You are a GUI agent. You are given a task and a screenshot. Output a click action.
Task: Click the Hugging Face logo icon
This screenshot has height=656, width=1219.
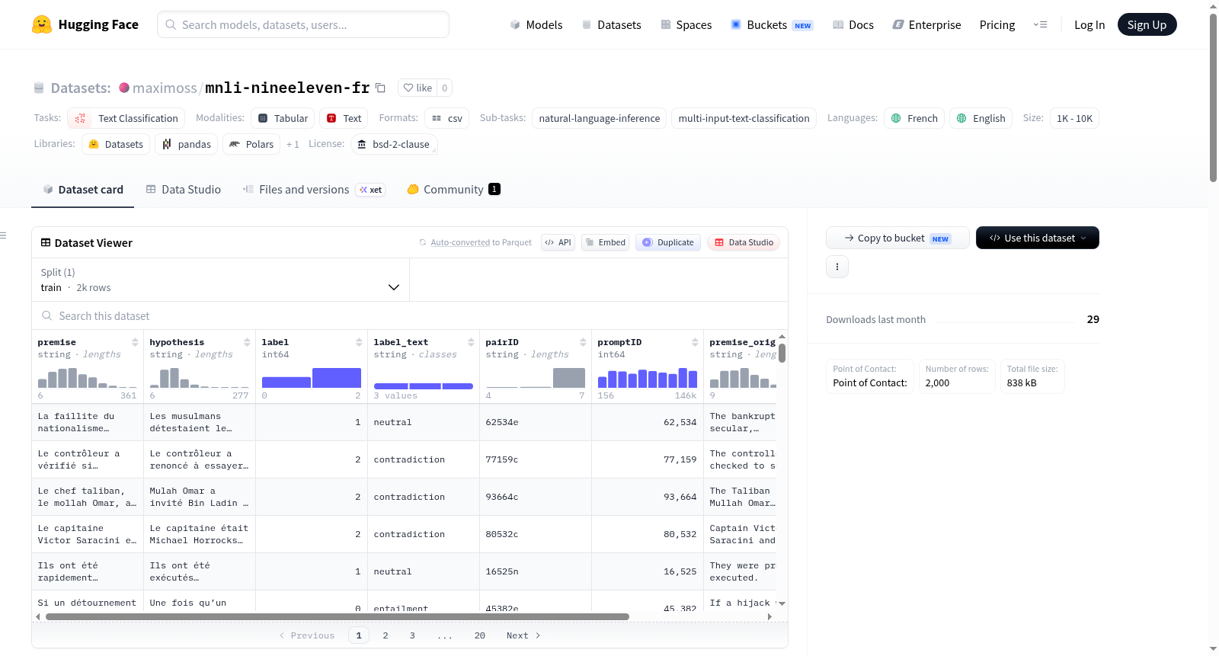tap(42, 24)
